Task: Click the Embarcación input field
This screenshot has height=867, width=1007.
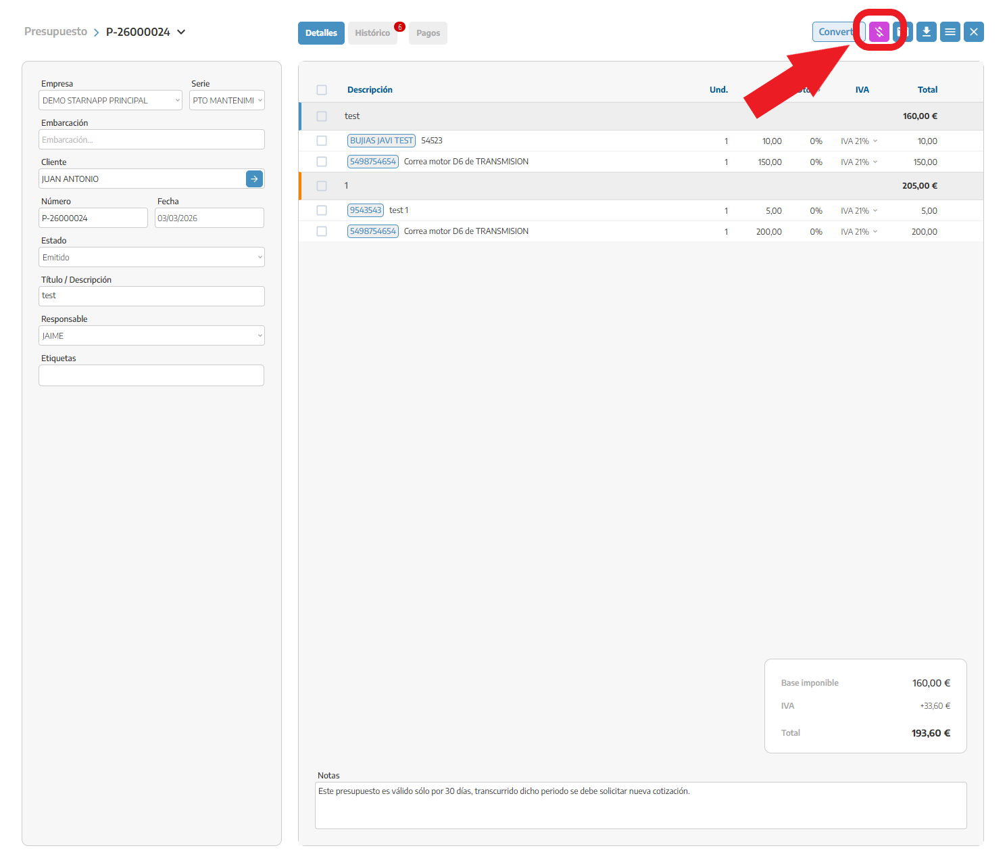Action: pos(151,139)
